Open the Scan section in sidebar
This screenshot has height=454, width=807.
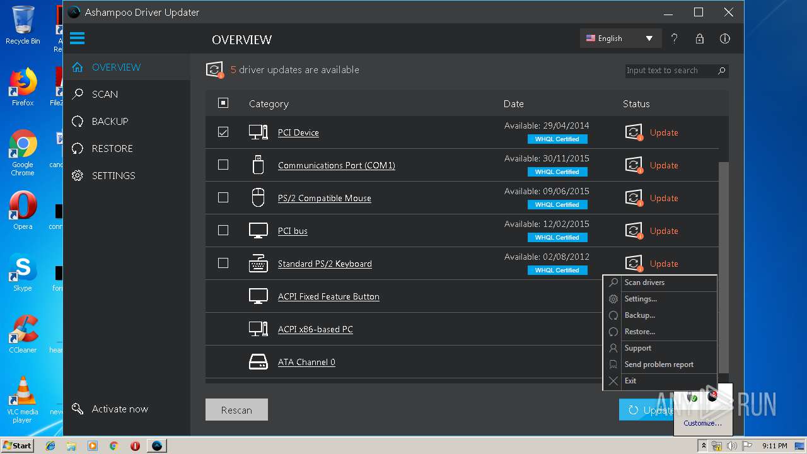click(x=127, y=94)
